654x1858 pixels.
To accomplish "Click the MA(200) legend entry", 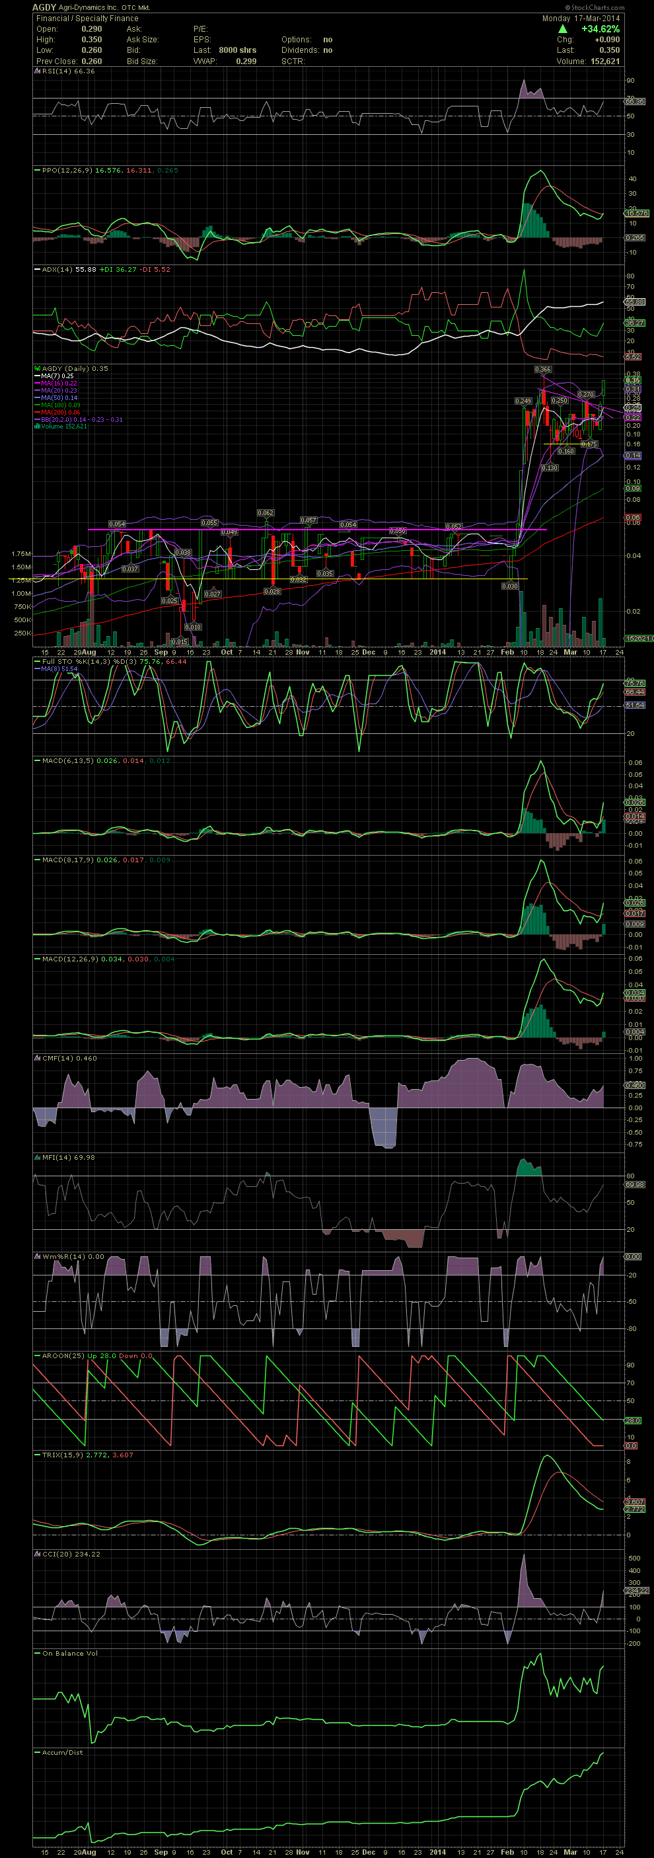I will coord(61,412).
